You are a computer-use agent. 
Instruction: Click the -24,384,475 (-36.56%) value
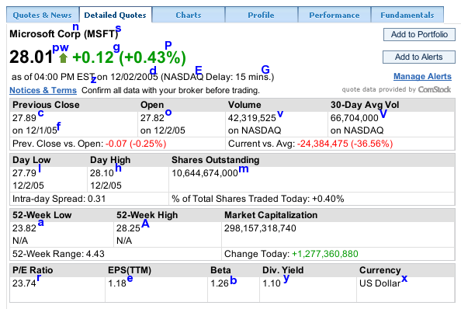[x=345, y=144]
